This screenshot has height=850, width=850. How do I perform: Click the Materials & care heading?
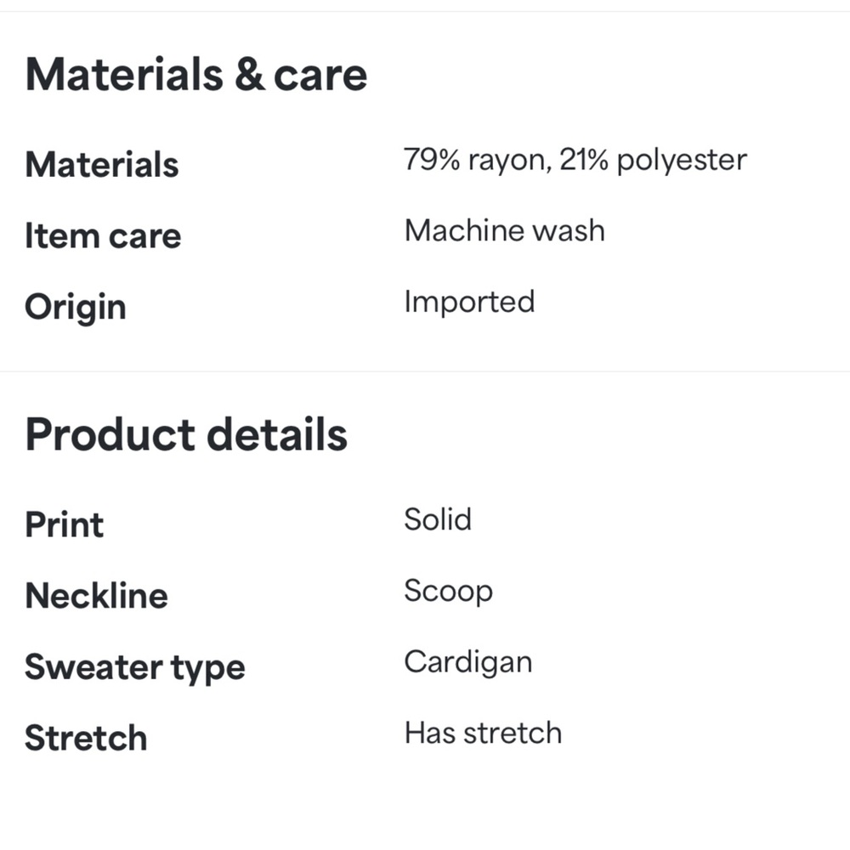(196, 75)
